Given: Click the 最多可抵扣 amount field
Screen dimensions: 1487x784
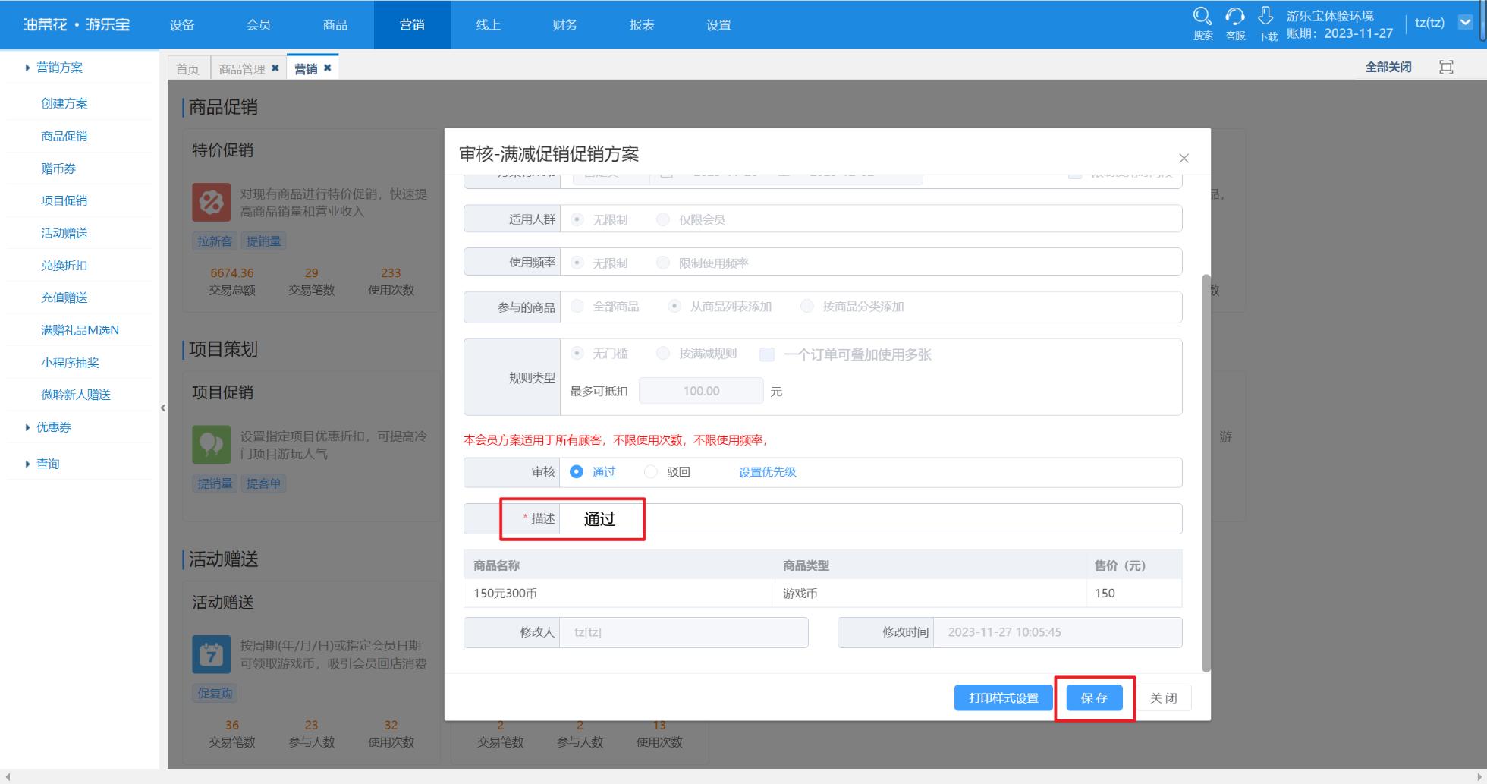Looking at the screenshot, I should [701, 391].
